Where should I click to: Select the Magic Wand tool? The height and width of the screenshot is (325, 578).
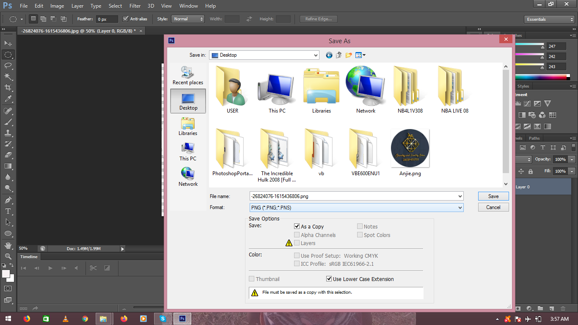tap(8, 77)
